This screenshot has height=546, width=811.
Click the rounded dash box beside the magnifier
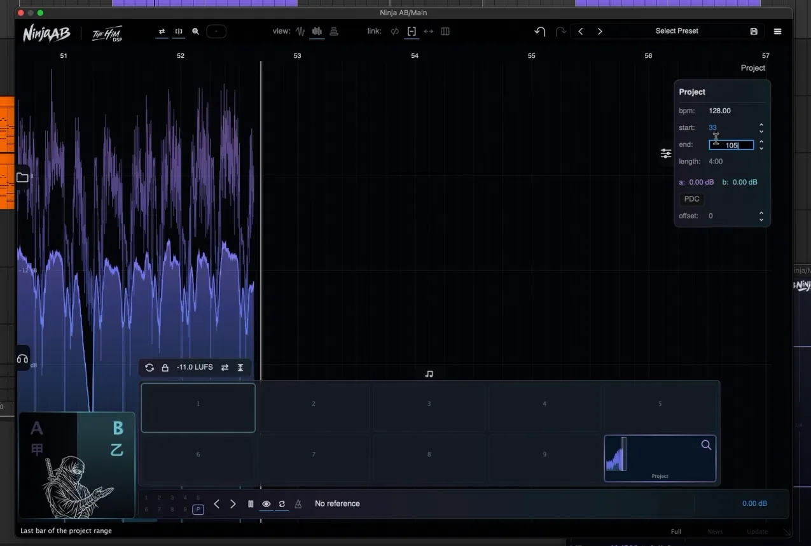click(216, 31)
